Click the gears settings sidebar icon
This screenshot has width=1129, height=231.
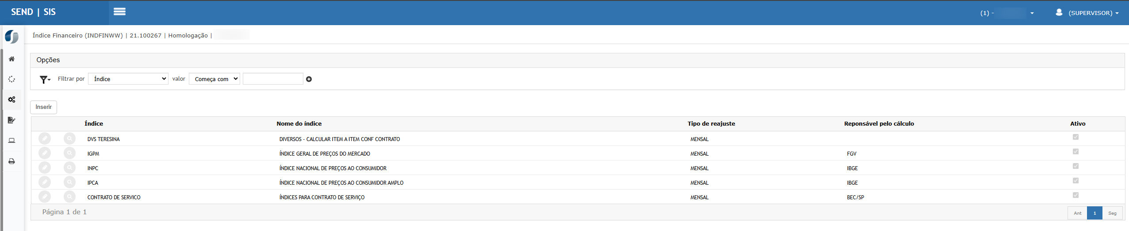(x=12, y=100)
